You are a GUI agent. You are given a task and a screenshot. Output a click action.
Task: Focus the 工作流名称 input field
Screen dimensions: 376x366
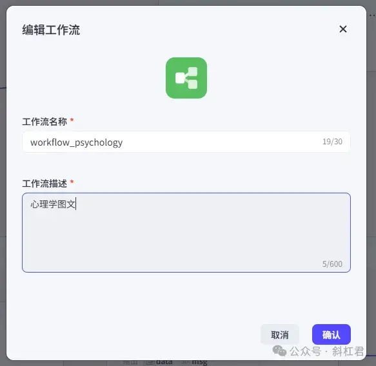(x=186, y=142)
